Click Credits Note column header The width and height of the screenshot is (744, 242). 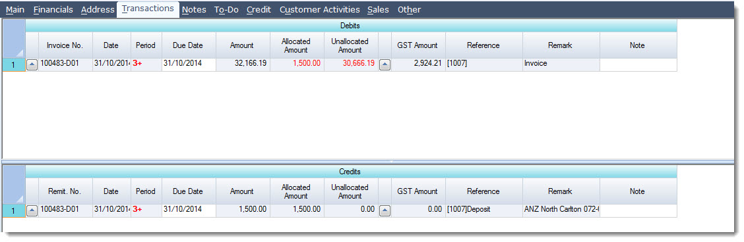click(x=638, y=191)
